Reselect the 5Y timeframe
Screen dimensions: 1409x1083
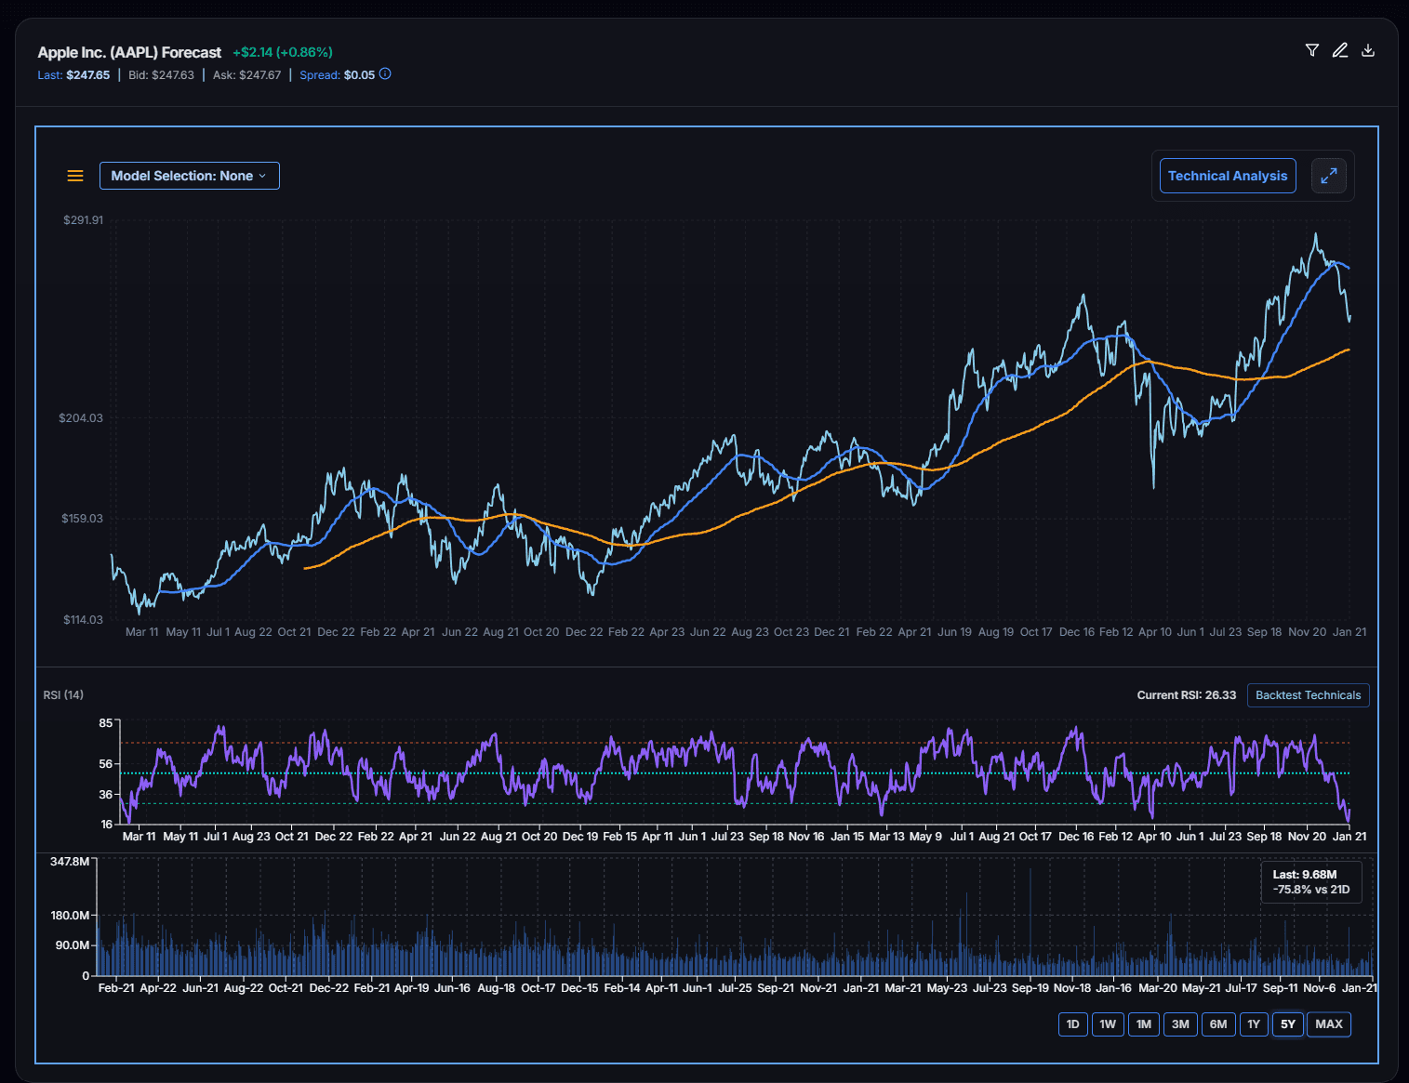1288,1024
